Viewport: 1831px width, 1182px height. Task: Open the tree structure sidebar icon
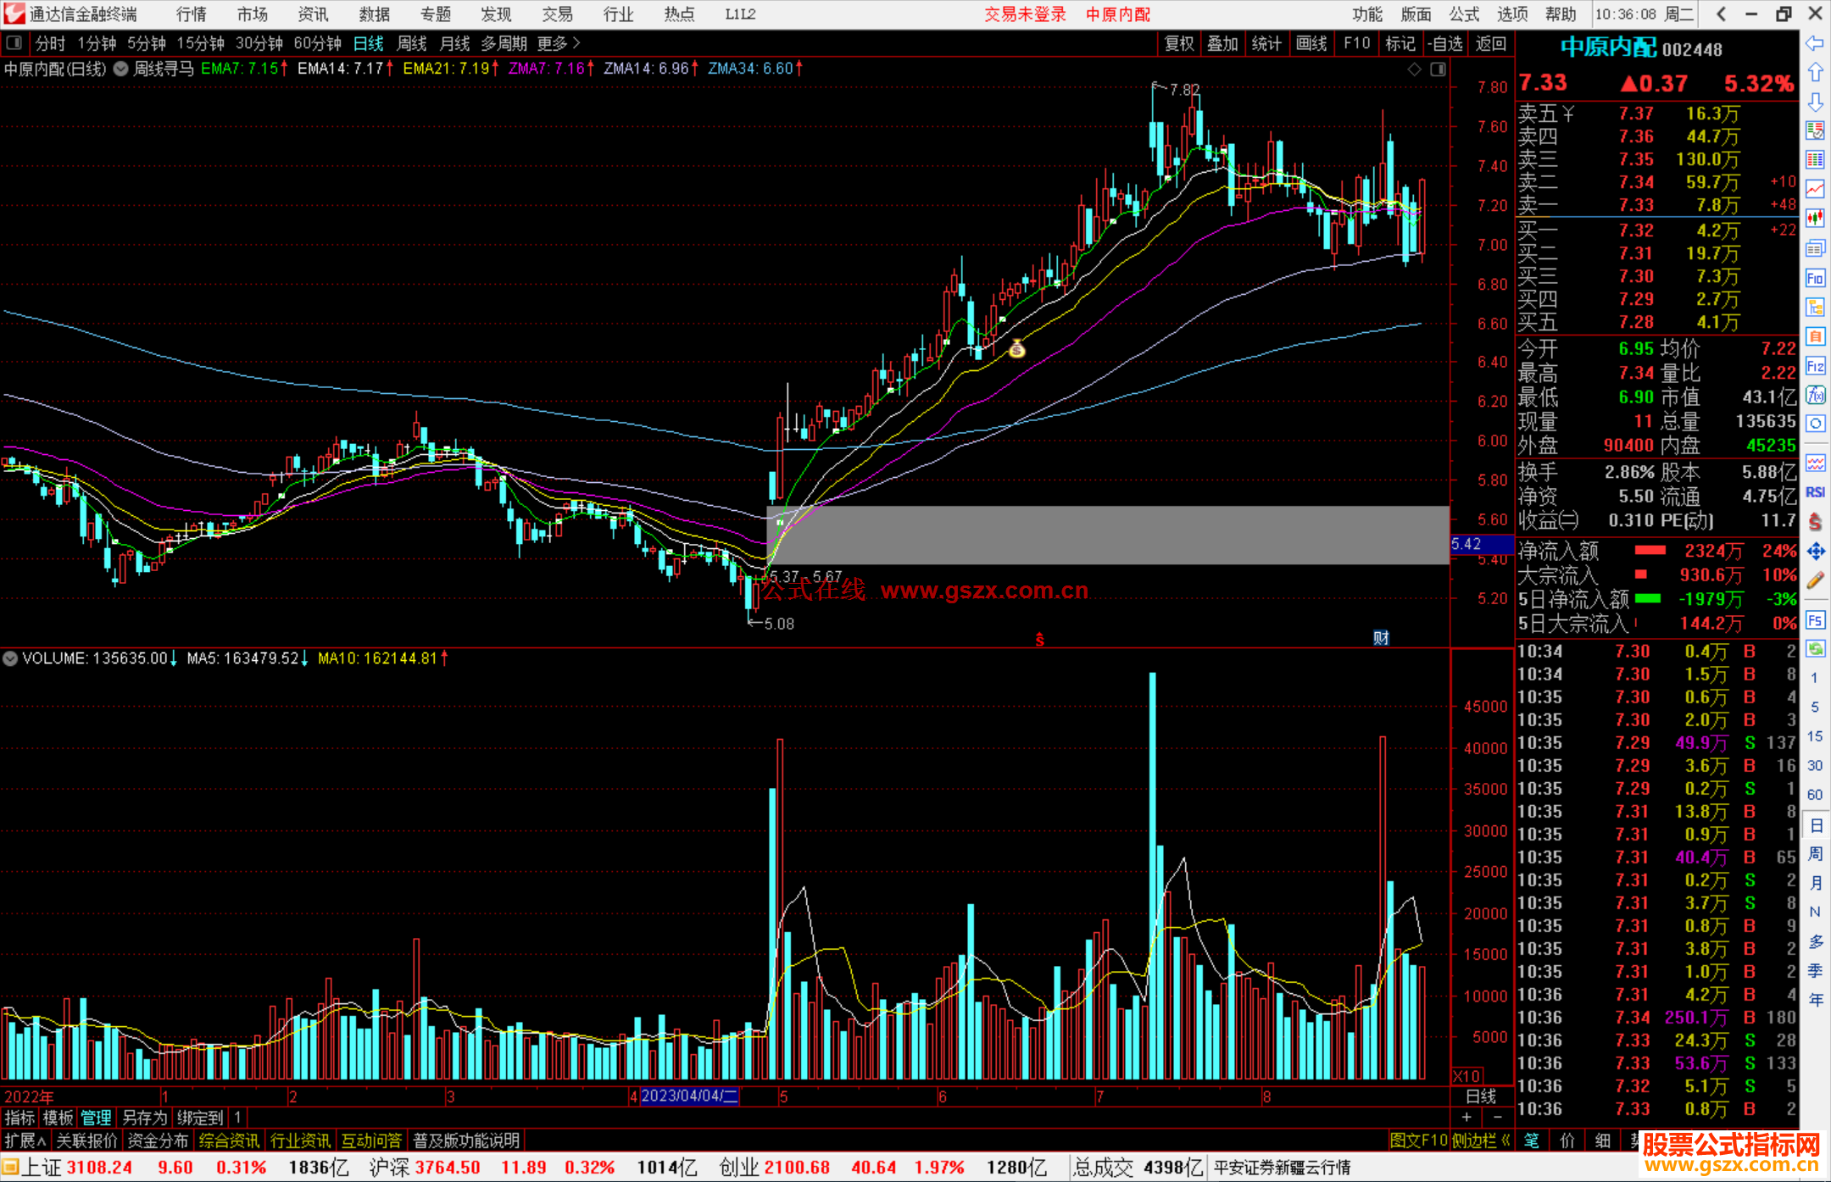[1815, 307]
